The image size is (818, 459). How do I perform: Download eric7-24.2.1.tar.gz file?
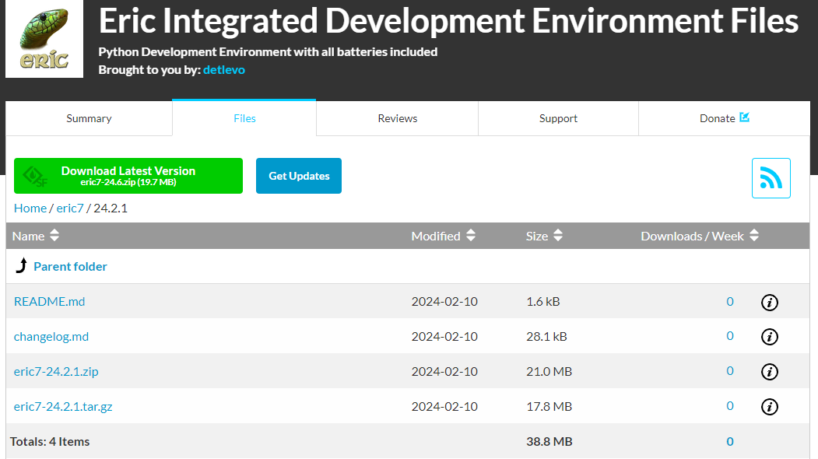63,406
